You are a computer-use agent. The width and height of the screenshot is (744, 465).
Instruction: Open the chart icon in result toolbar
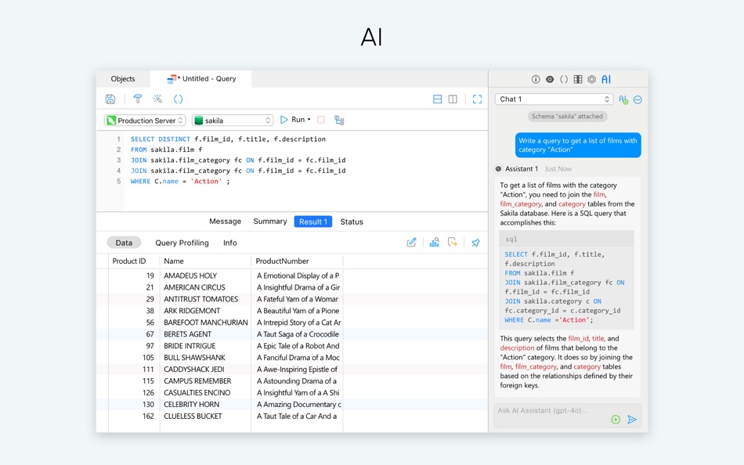434,243
